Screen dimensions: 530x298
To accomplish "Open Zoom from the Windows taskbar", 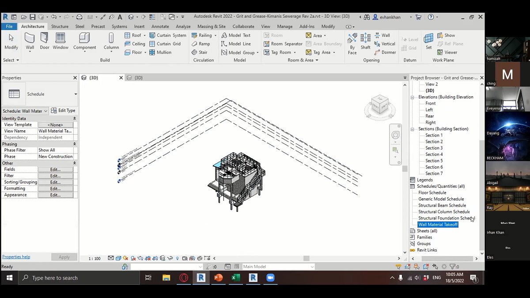I will pos(270,278).
